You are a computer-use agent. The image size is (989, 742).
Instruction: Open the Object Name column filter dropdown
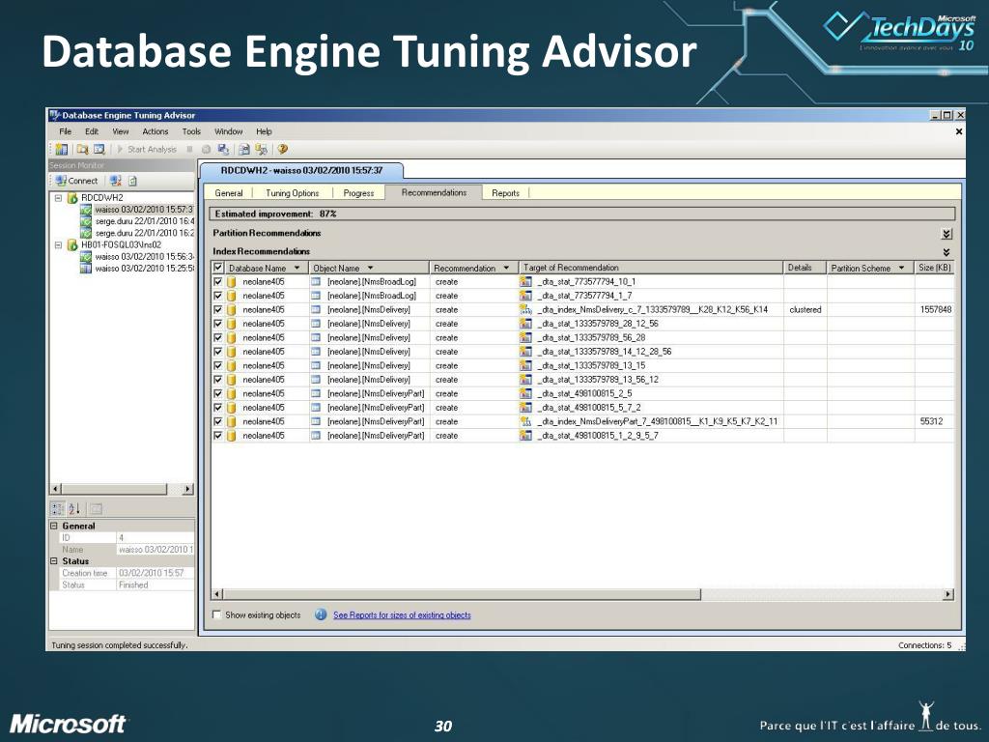coord(370,269)
